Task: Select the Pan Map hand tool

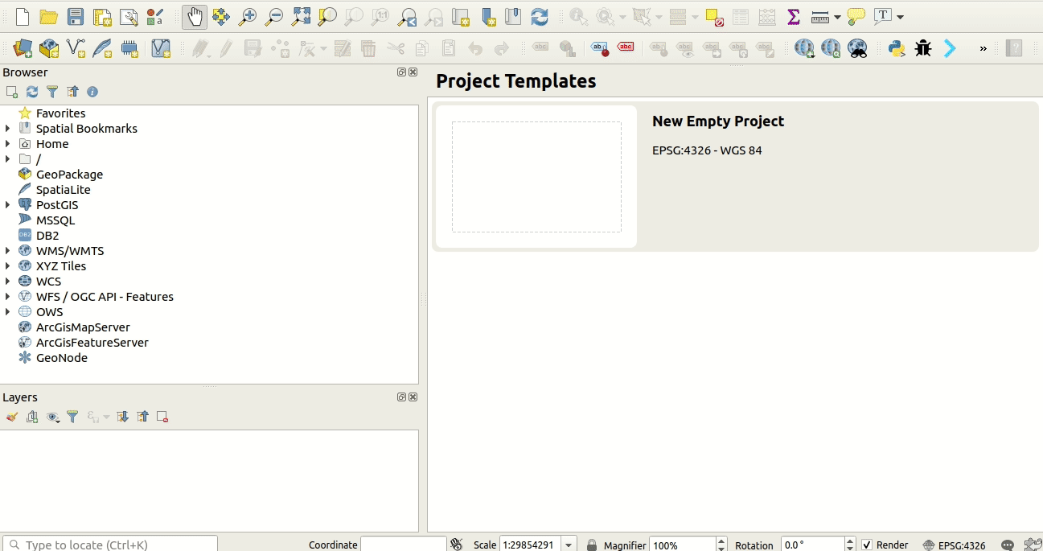Action: (x=195, y=17)
